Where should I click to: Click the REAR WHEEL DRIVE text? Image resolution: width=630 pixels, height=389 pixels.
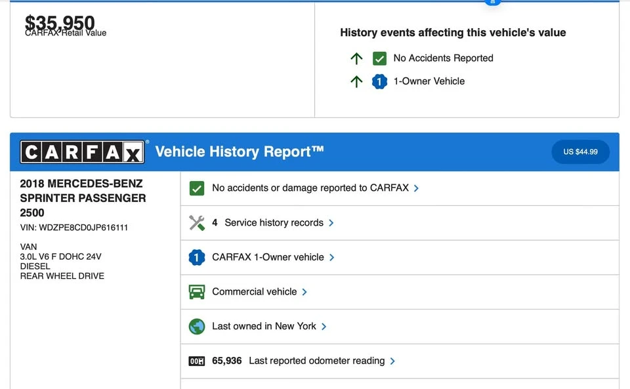tap(62, 276)
